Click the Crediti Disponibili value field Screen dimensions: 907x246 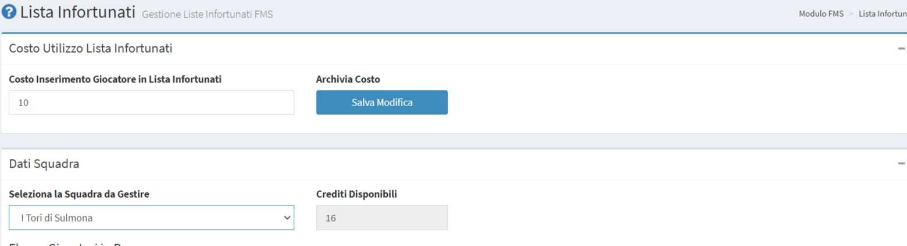381,218
